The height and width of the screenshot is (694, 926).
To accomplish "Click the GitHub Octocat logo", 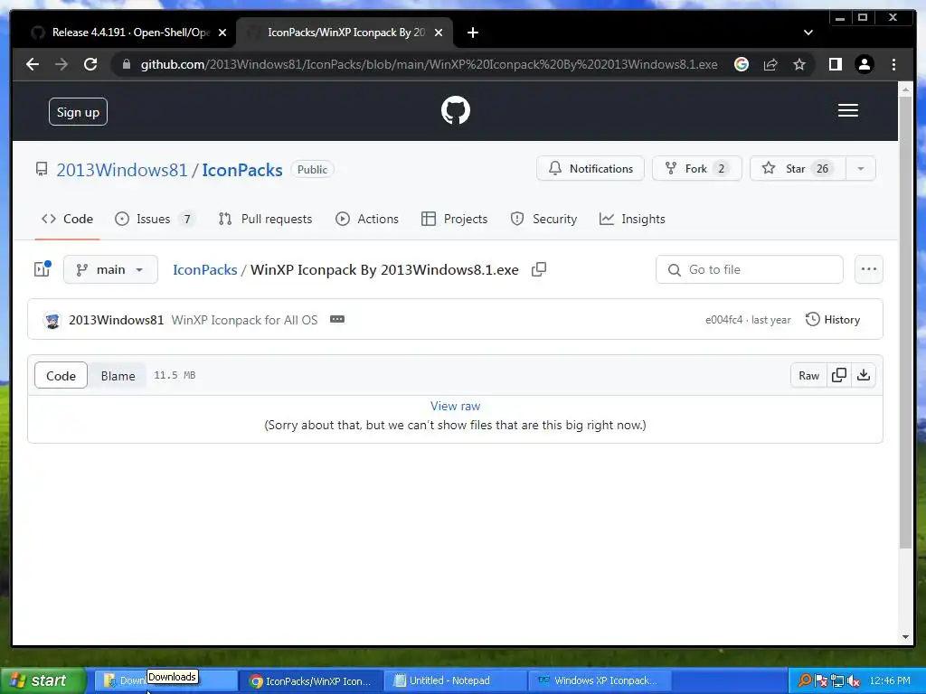I will click(456, 110).
